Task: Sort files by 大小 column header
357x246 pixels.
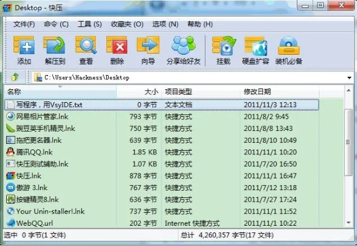Action: click(139, 92)
